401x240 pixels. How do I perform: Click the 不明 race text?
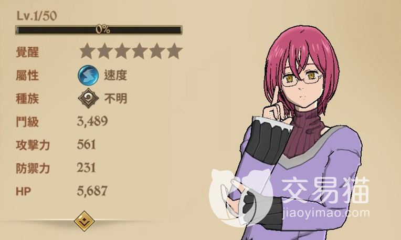click(115, 98)
